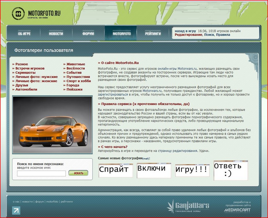Image resolution: width=268 pixels, height=218 pixels.
Task: Open the Правила link in header
Action: point(223,35)
